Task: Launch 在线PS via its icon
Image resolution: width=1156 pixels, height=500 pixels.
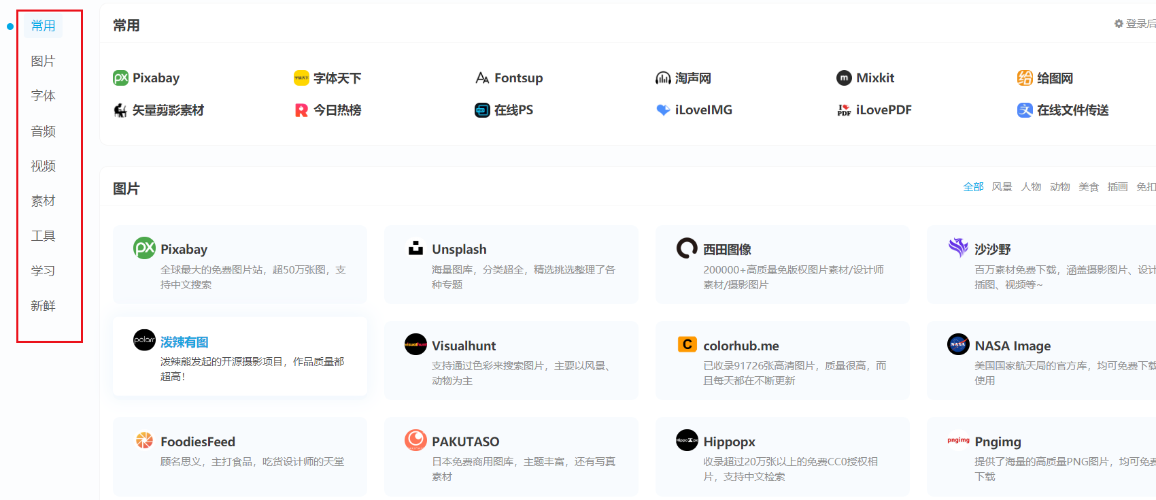Action: (x=482, y=110)
